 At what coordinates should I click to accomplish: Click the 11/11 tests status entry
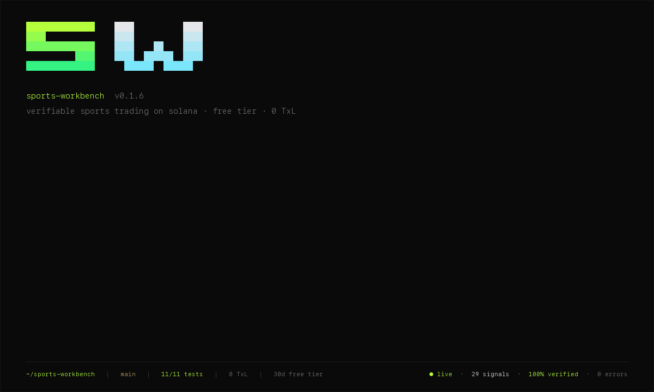(182, 374)
